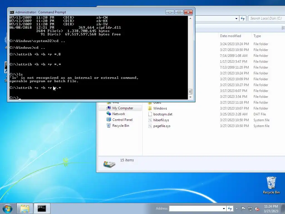The image size is (285, 214).
Task: Maximize the Command Prompt window
Action: 179,12
